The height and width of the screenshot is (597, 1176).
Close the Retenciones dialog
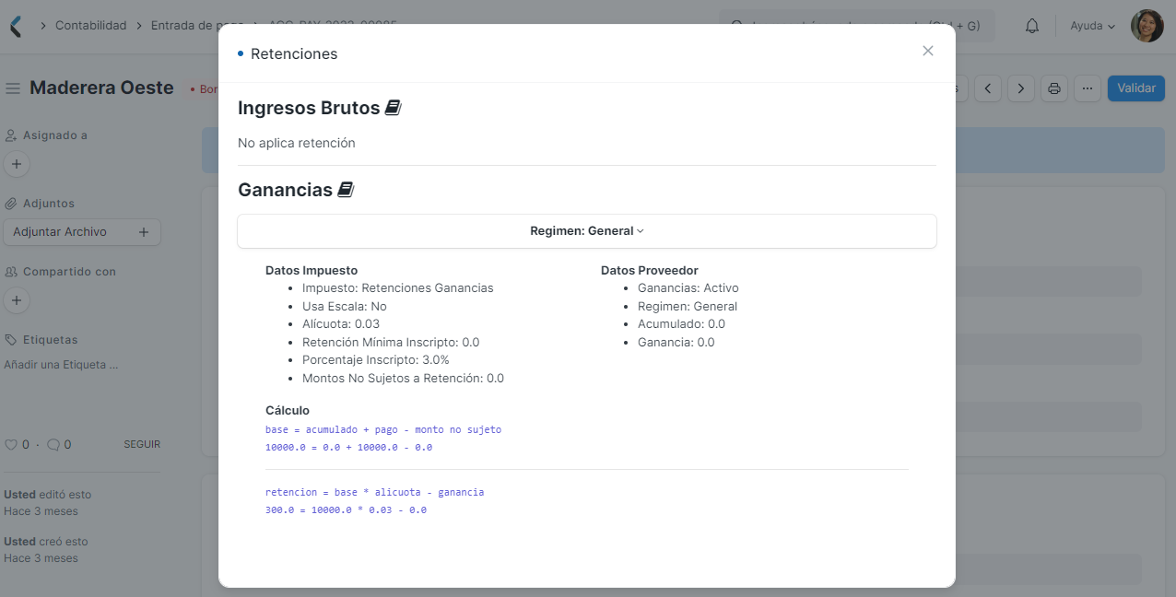928,51
